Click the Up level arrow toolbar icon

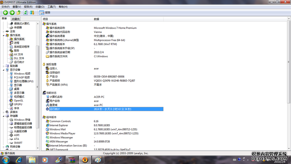[19, 12]
